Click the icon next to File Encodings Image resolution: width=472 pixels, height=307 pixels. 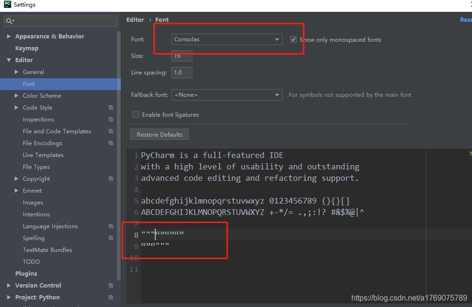click(x=111, y=143)
